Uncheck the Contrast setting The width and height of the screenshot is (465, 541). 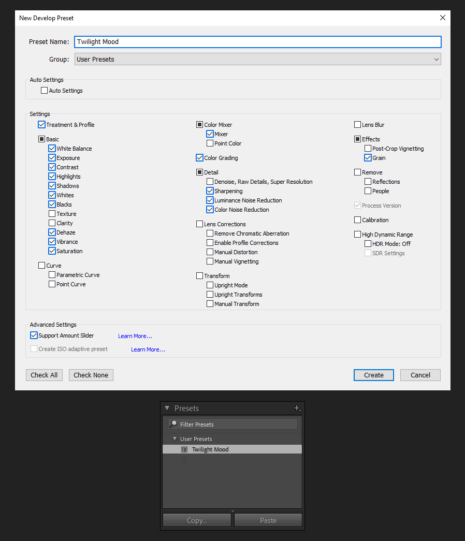point(52,167)
